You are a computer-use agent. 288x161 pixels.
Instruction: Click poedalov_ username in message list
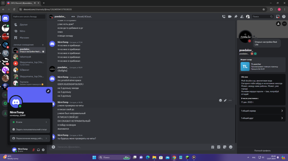click(63, 67)
